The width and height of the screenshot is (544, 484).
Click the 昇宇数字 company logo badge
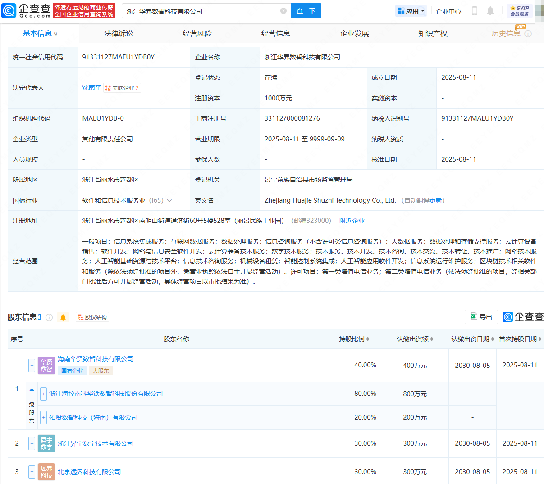pyautogui.click(x=46, y=443)
